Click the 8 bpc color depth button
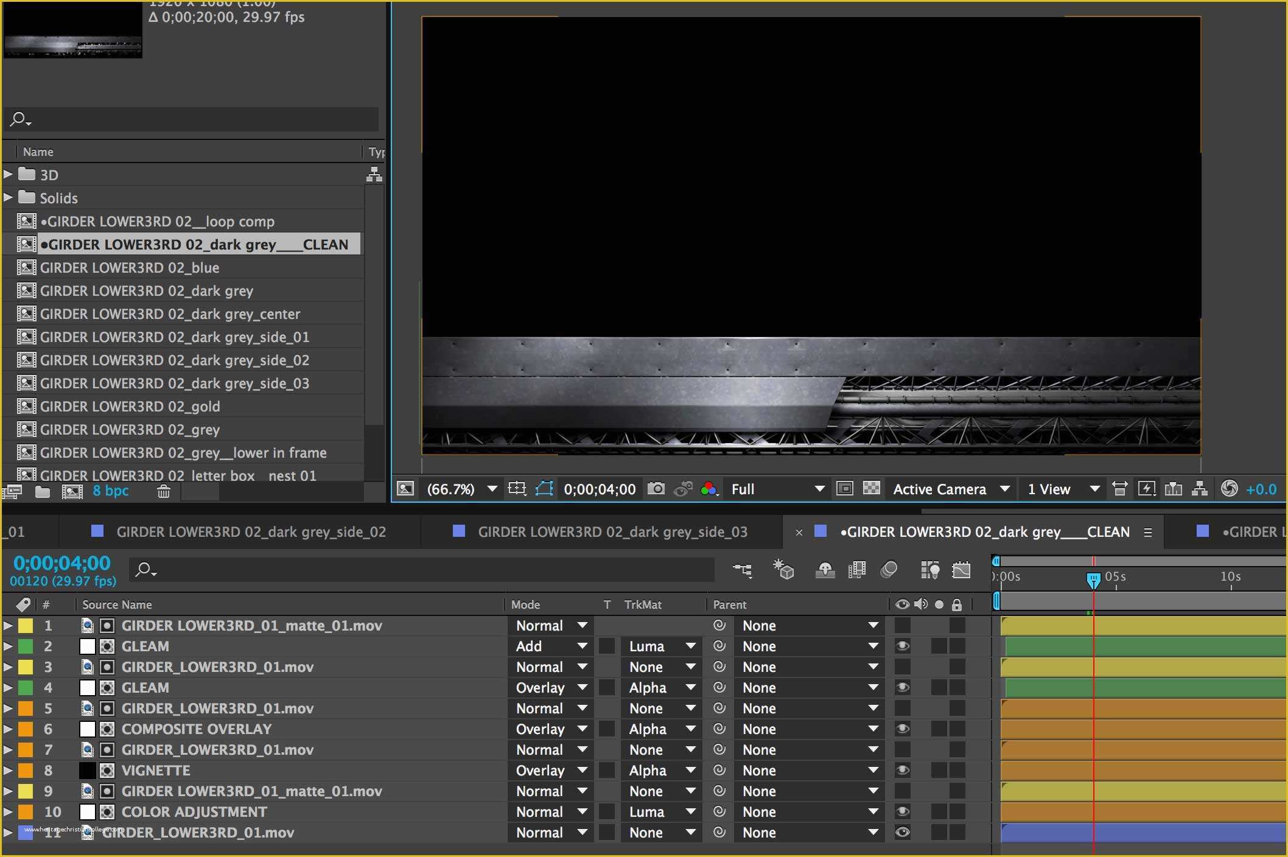1288x857 pixels. [x=111, y=491]
